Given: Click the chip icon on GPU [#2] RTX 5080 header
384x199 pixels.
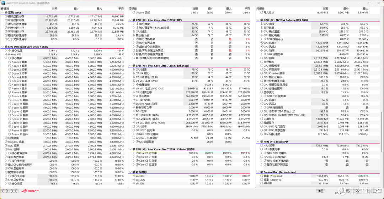Looking at the screenshot, I should point(262,20).
